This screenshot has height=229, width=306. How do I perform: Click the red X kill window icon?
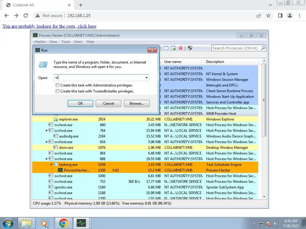click(180, 48)
